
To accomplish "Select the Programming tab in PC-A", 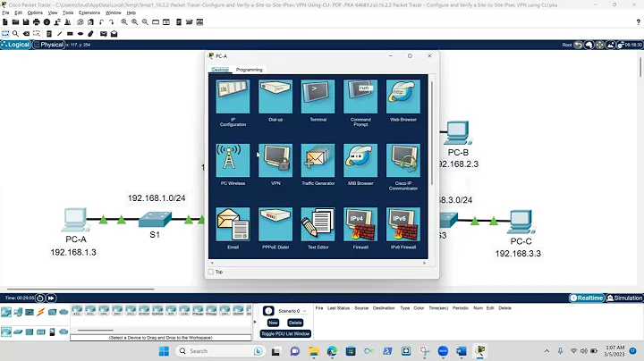I will tap(250, 70).
